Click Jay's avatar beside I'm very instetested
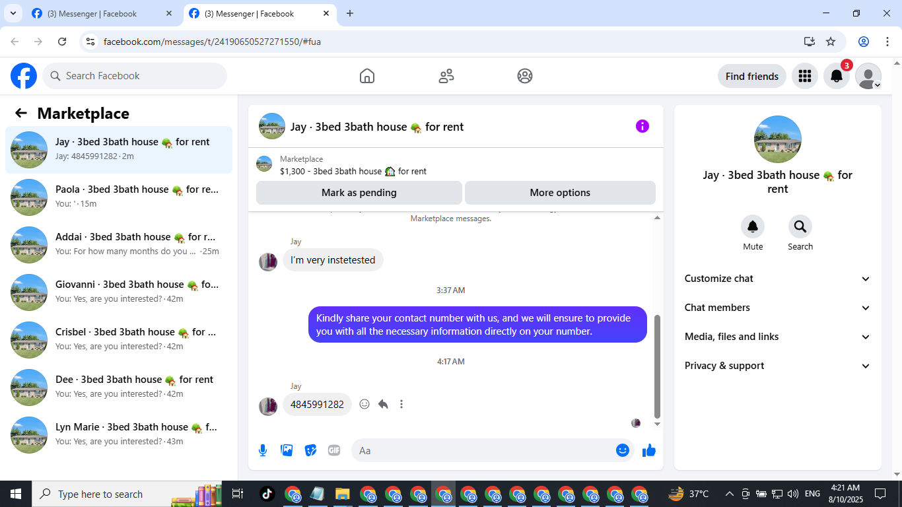The width and height of the screenshot is (902, 507). coord(268,261)
